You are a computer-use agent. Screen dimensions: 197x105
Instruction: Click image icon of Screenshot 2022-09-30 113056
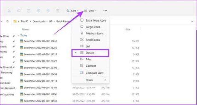[x=22, y=94]
